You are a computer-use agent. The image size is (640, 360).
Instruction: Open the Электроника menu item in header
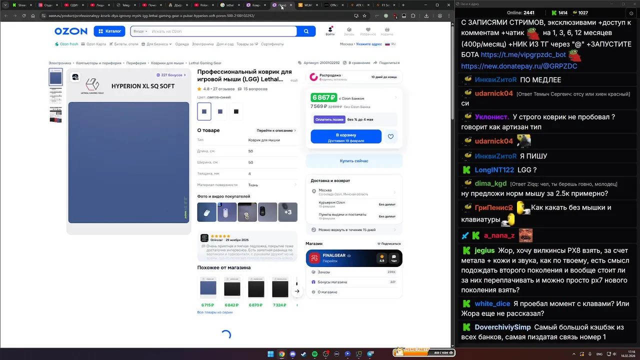point(202,44)
